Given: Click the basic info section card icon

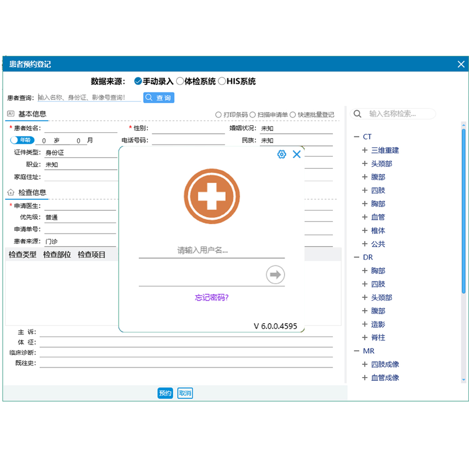Looking at the screenshot, I should tap(10, 114).
